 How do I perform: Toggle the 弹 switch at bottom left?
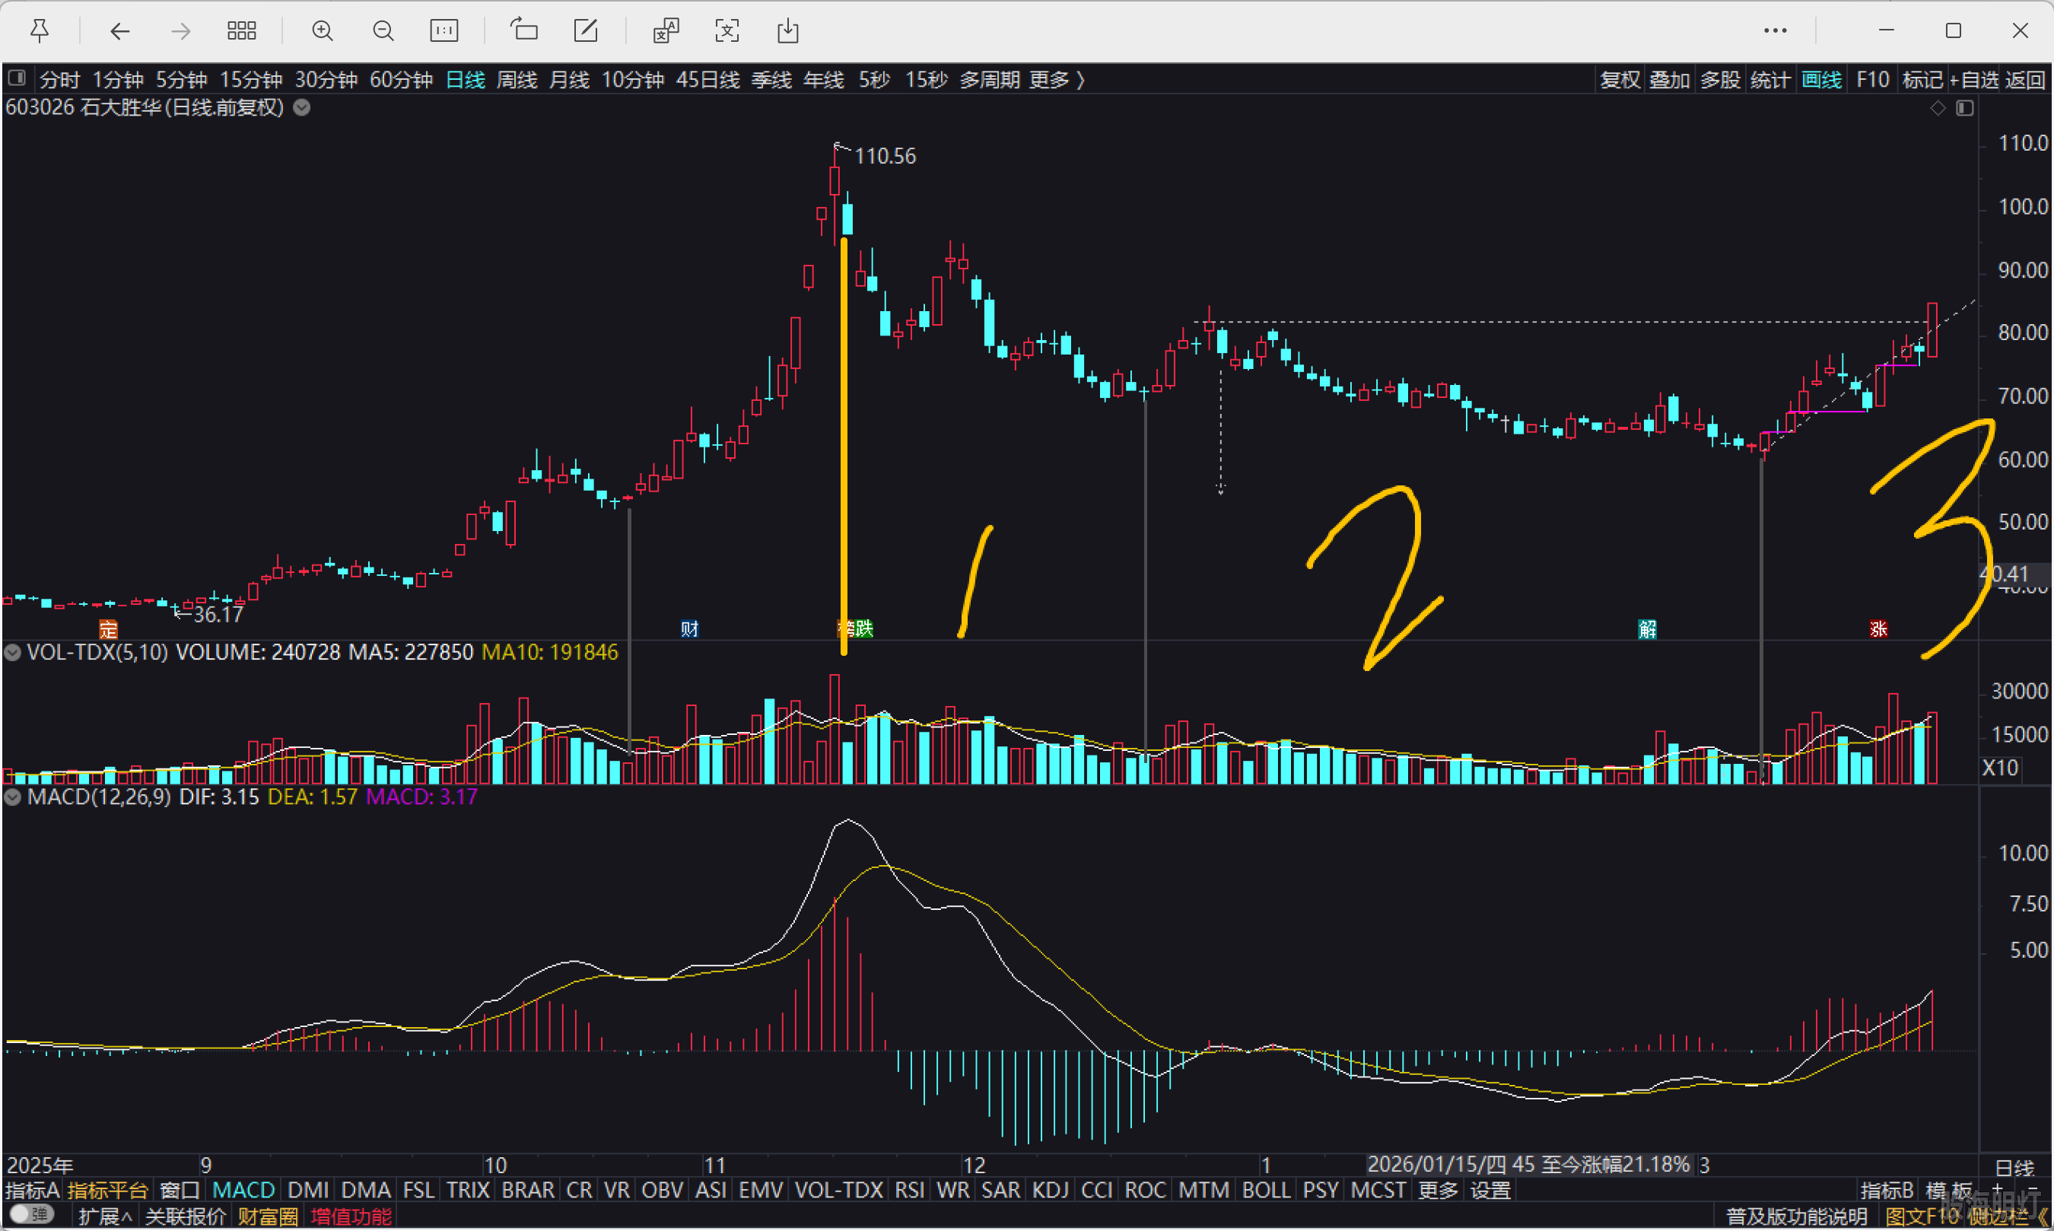[31, 1214]
